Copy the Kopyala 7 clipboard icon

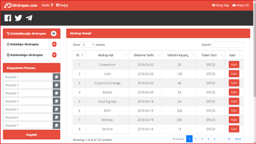[56, 125]
